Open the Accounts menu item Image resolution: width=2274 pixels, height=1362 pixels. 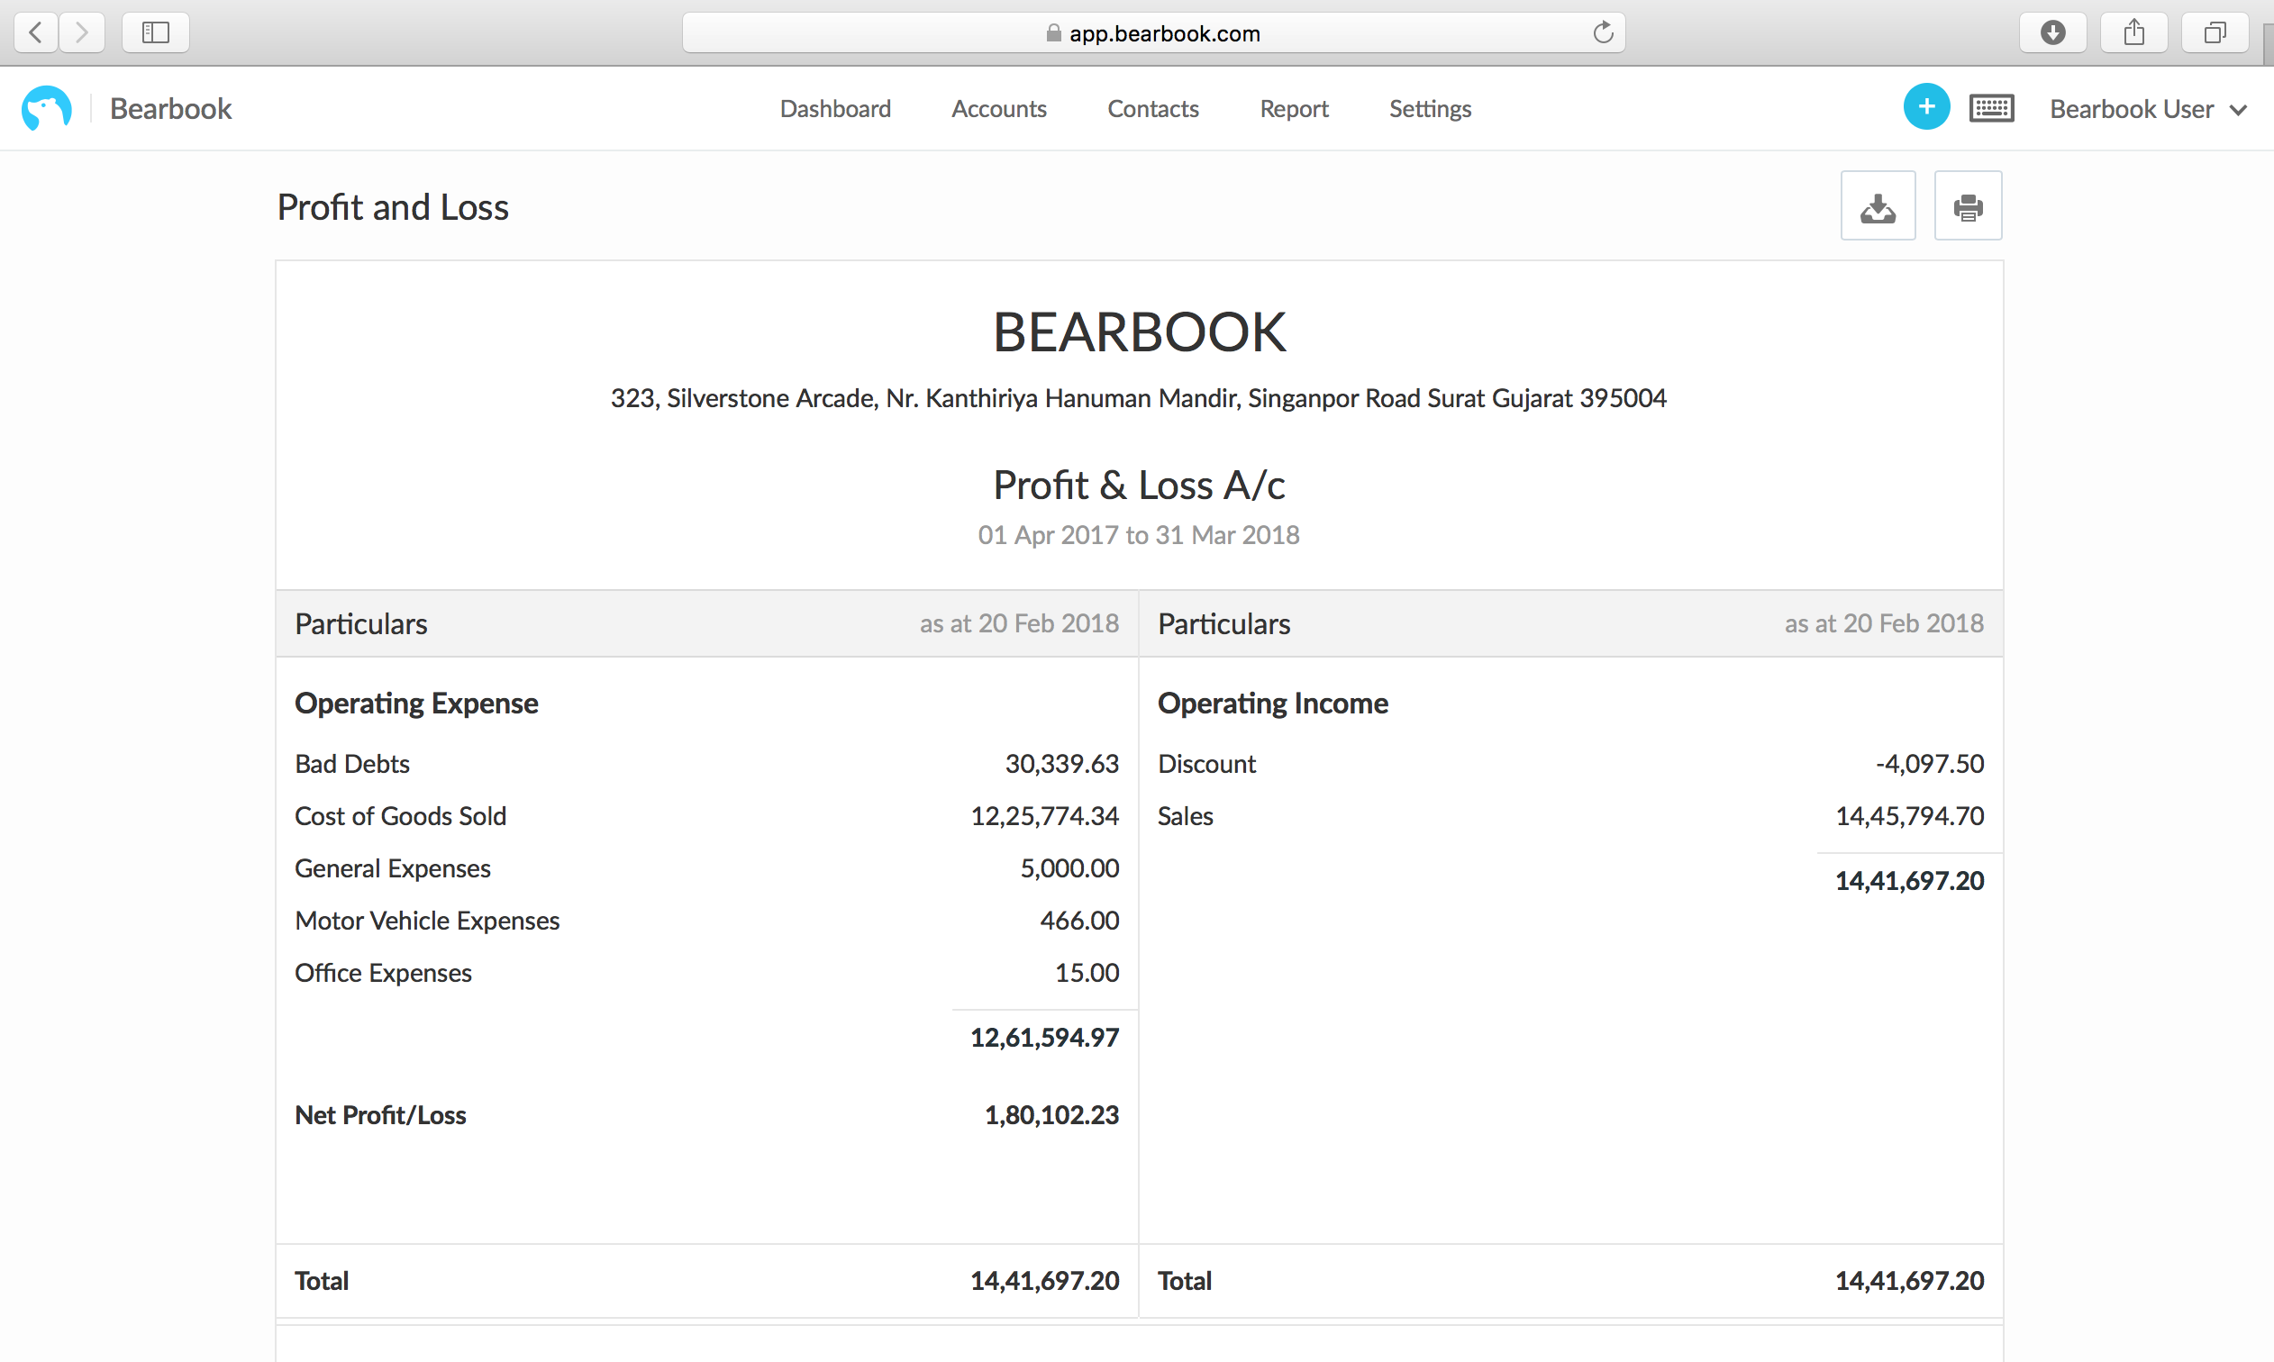pos(998,109)
